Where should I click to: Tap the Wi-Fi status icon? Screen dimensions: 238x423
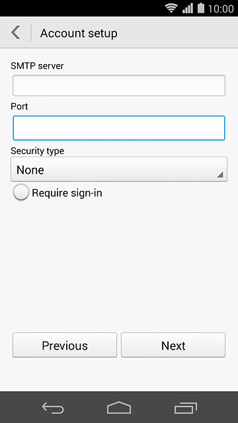(171, 8)
